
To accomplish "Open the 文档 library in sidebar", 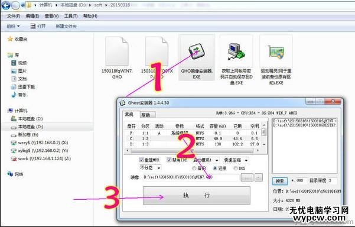I will (x=19, y=79).
